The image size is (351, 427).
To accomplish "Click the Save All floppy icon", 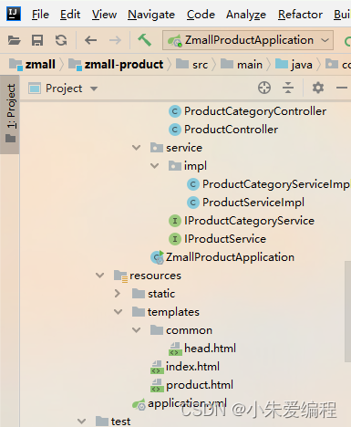I will coord(37,40).
